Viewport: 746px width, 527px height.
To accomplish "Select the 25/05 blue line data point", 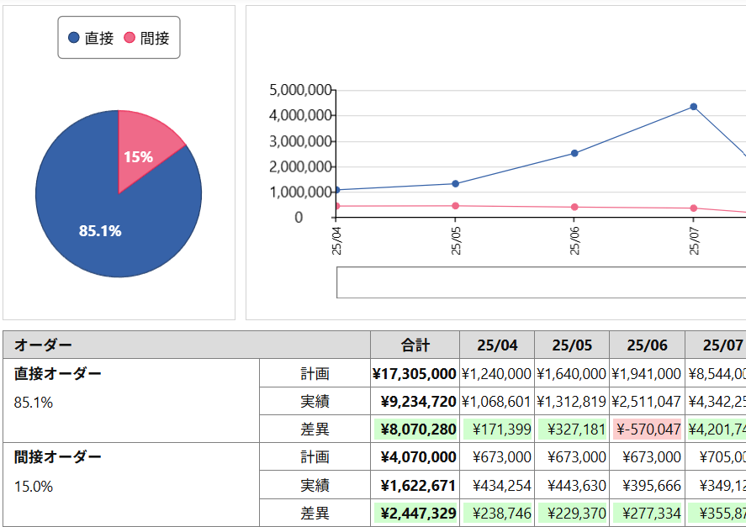I will [455, 183].
